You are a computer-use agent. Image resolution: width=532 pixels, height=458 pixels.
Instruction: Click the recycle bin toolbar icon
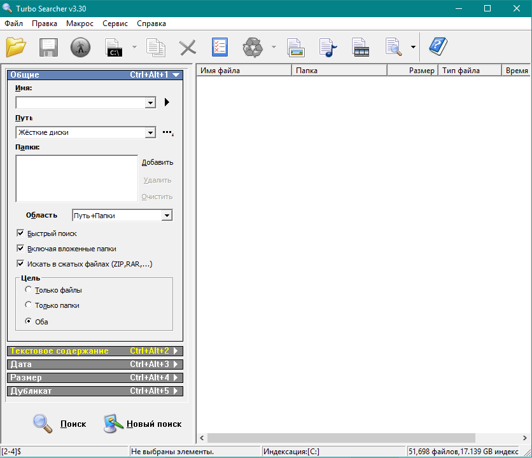pos(253,47)
